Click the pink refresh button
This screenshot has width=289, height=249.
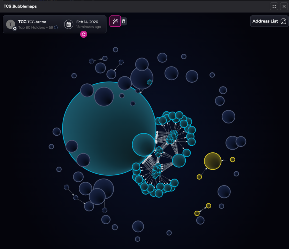click(84, 34)
